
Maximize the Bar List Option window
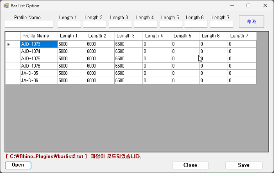(248, 5)
